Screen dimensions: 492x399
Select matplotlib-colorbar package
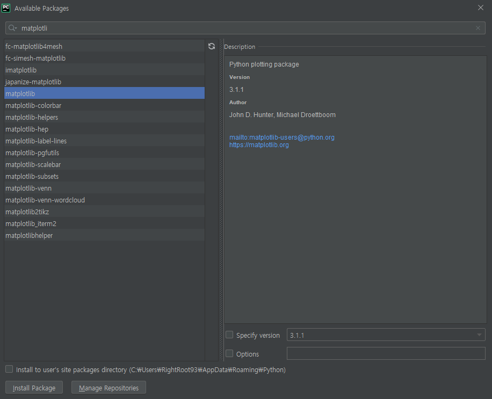click(105, 105)
